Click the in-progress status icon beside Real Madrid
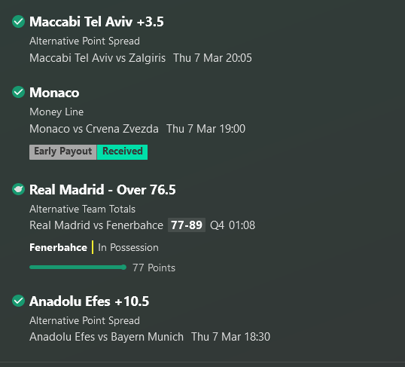Viewport: 405px width, 367px height. [x=18, y=189]
